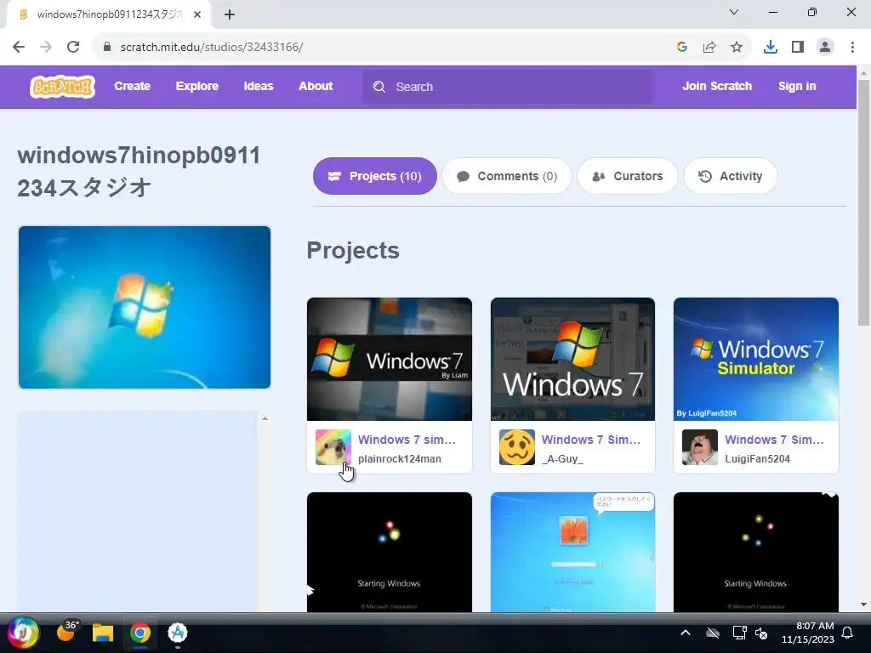
Task: Switch to the Activity tab
Action: click(731, 176)
